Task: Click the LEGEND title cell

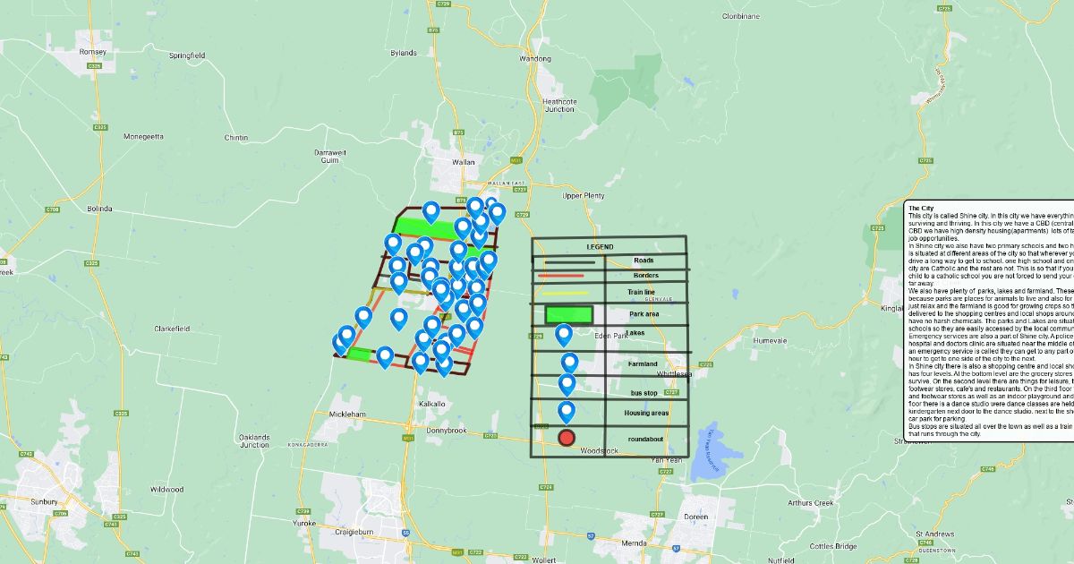Action: tap(600, 246)
